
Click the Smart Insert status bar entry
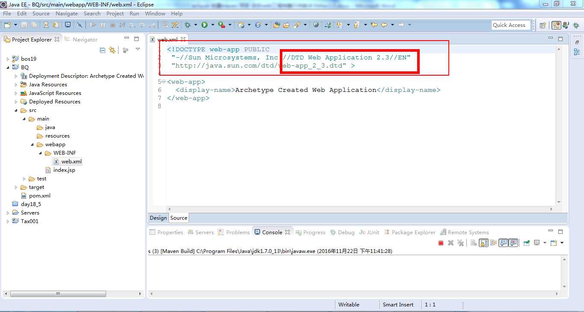(x=398, y=305)
